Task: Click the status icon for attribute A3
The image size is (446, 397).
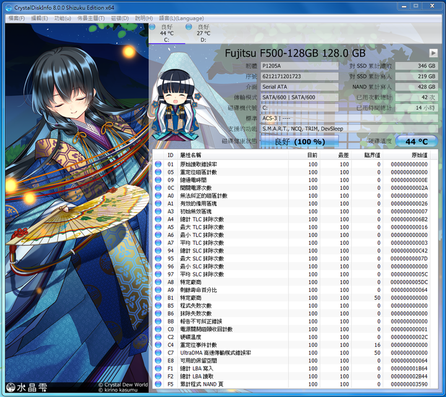Action: pos(158,211)
